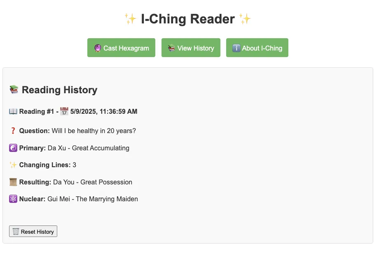Click the atom icon beside Nuclear
Viewport: 379px width, 253px height.
click(x=13, y=199)
